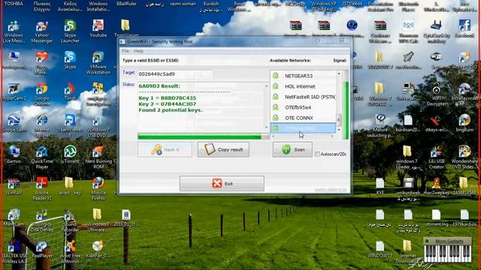Open mac2wepkey desktop icon
The image size is (481, 270).
coord(436,186)
